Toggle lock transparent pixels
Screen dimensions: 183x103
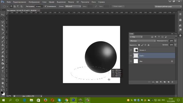click(x=139, y=45)
